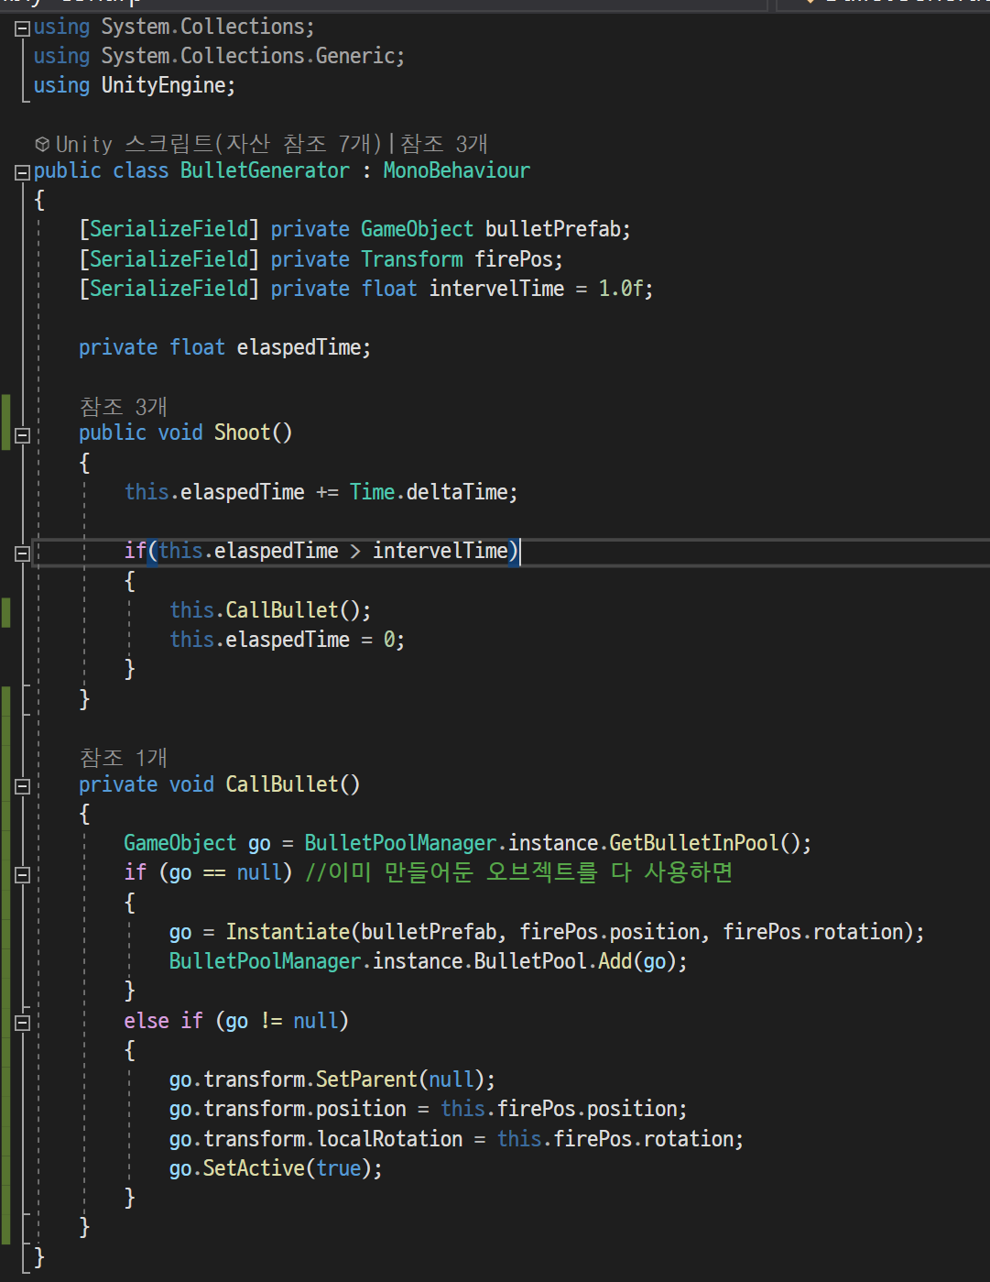The width and height of the screenshot is (990, 1282).
Task: Click the 'Shoot' method name
Action: coord(242,433)
